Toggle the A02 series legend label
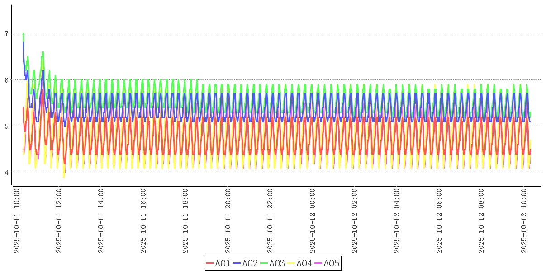 [250, 263]
